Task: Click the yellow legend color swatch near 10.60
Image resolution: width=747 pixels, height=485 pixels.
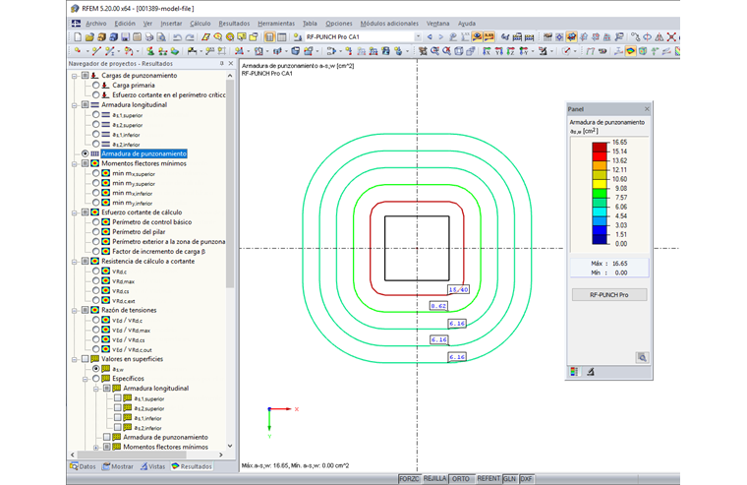Action: (x=600, y=184)
